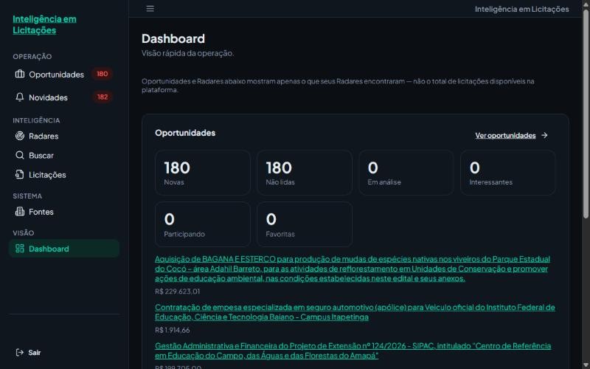This screenshot has height=369, width=590.
Task: Open the BAGANA E ESTERCO opportunity link
Action: tap(353, 269)
